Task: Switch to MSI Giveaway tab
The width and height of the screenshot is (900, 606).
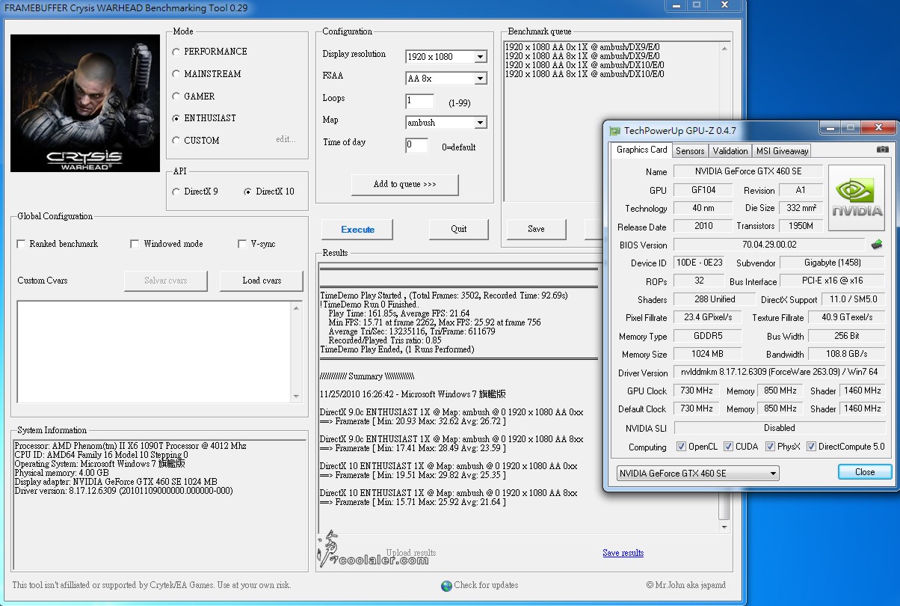Action: 782,150
